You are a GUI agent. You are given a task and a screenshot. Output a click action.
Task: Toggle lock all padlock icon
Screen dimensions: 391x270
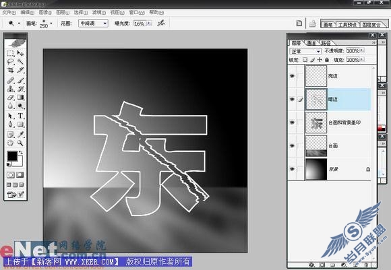click(x=327, y=60)
